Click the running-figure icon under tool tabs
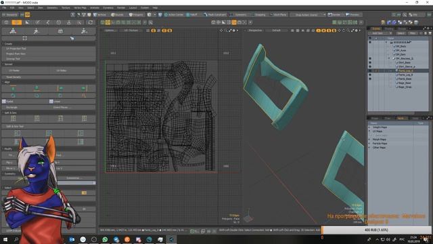 click(37, 31)
